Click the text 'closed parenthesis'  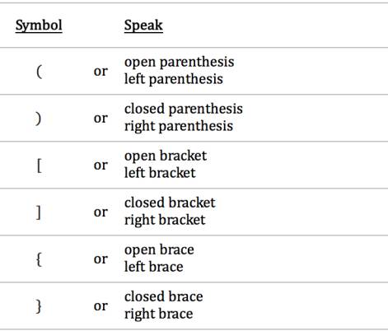pos(184,110)
